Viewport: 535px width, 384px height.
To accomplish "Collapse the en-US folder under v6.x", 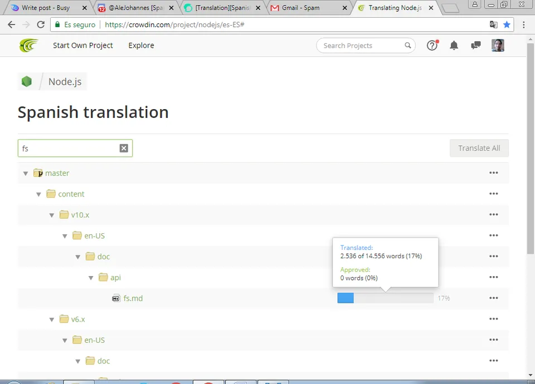I will [65, 341].
